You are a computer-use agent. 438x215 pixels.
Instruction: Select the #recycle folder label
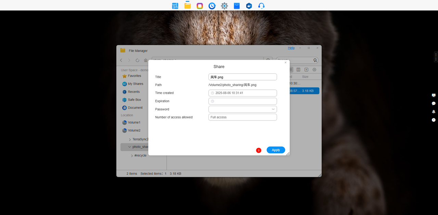(x=140, y=155)
